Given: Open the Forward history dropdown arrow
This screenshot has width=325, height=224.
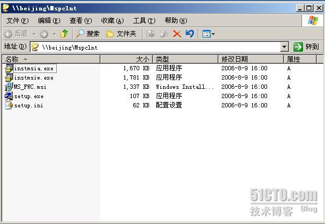Looking at the screenshot, I should (54, 34).
